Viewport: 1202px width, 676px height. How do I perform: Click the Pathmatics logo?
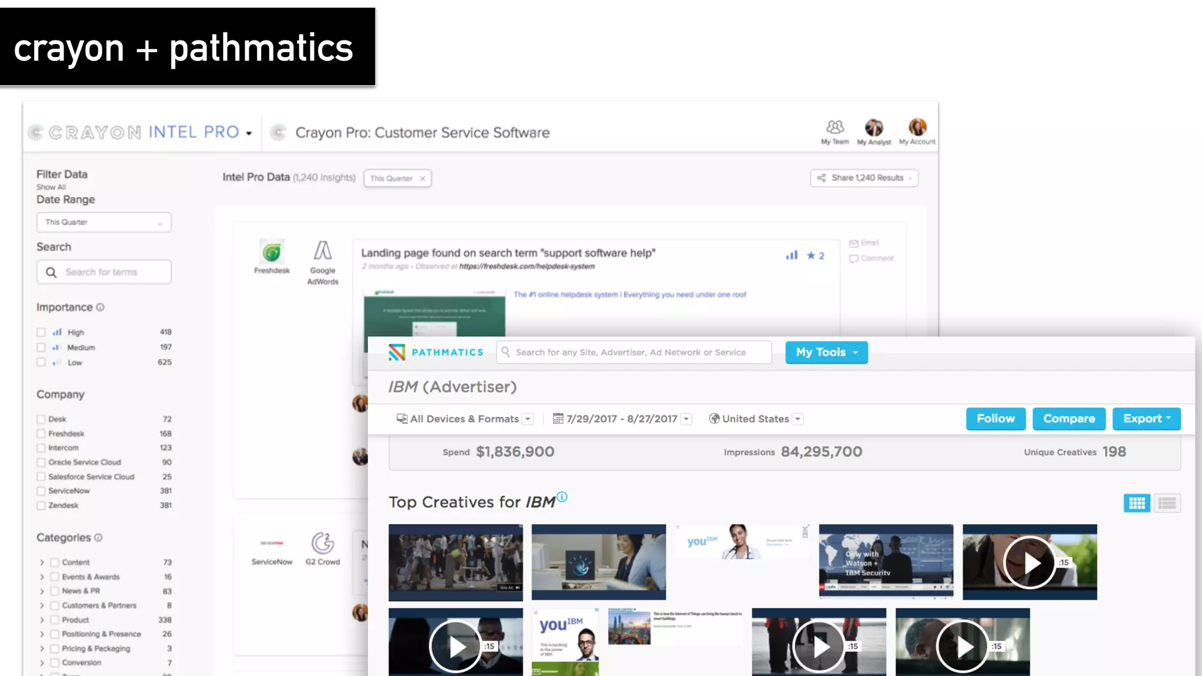point(436,352)
